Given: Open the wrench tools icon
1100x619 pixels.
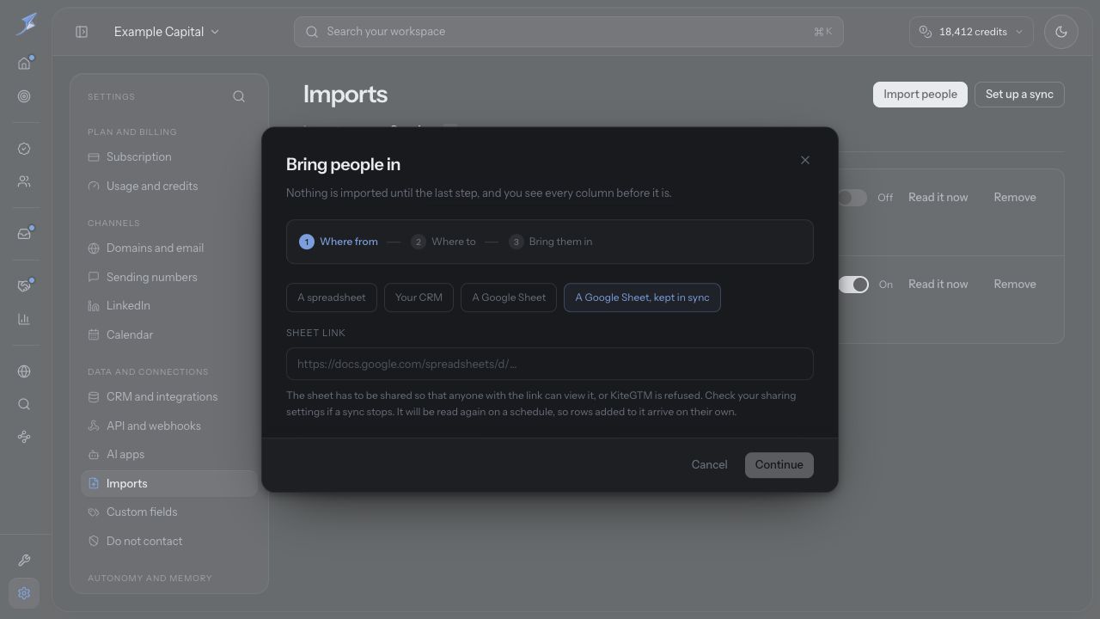Looking at the screenshot, I should coord(24,561).
